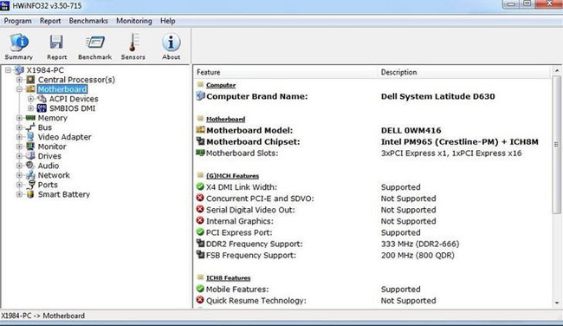This screenshot has width=563, height=326.
Task: Click the Feature column header
Action: click(286, 72)
